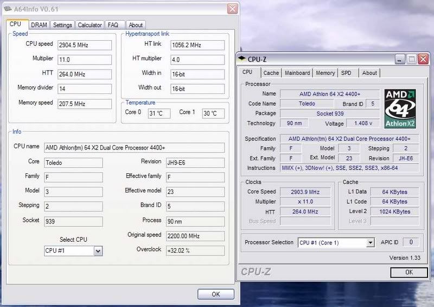Click the Specification value in CPU-Z
434x307 pixels.
349,139
